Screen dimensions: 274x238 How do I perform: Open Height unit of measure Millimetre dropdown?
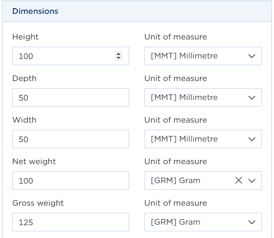point(203,56)
